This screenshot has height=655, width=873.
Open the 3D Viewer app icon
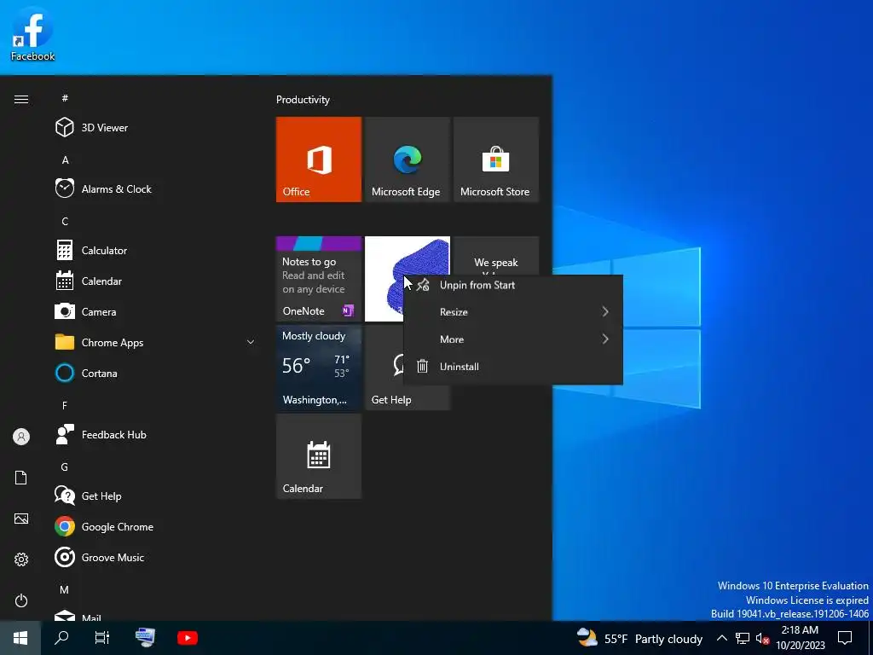[65, 128]
